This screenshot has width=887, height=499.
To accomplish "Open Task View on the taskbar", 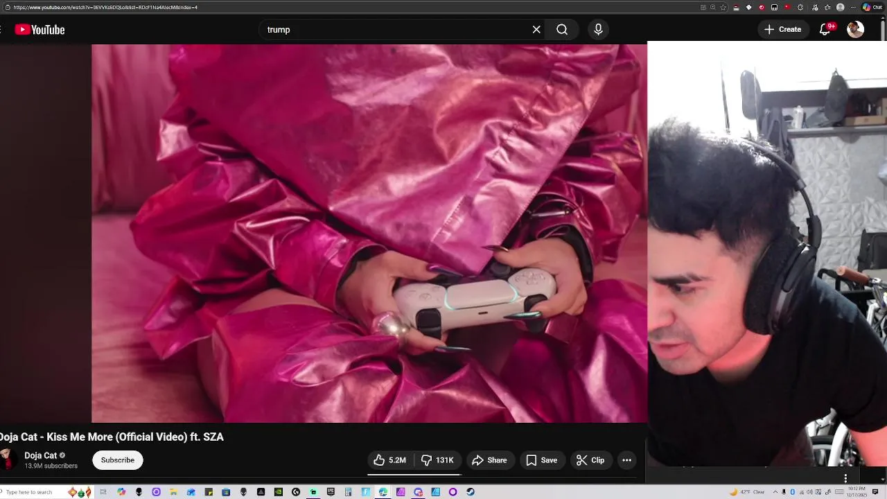I will point(103,492).
